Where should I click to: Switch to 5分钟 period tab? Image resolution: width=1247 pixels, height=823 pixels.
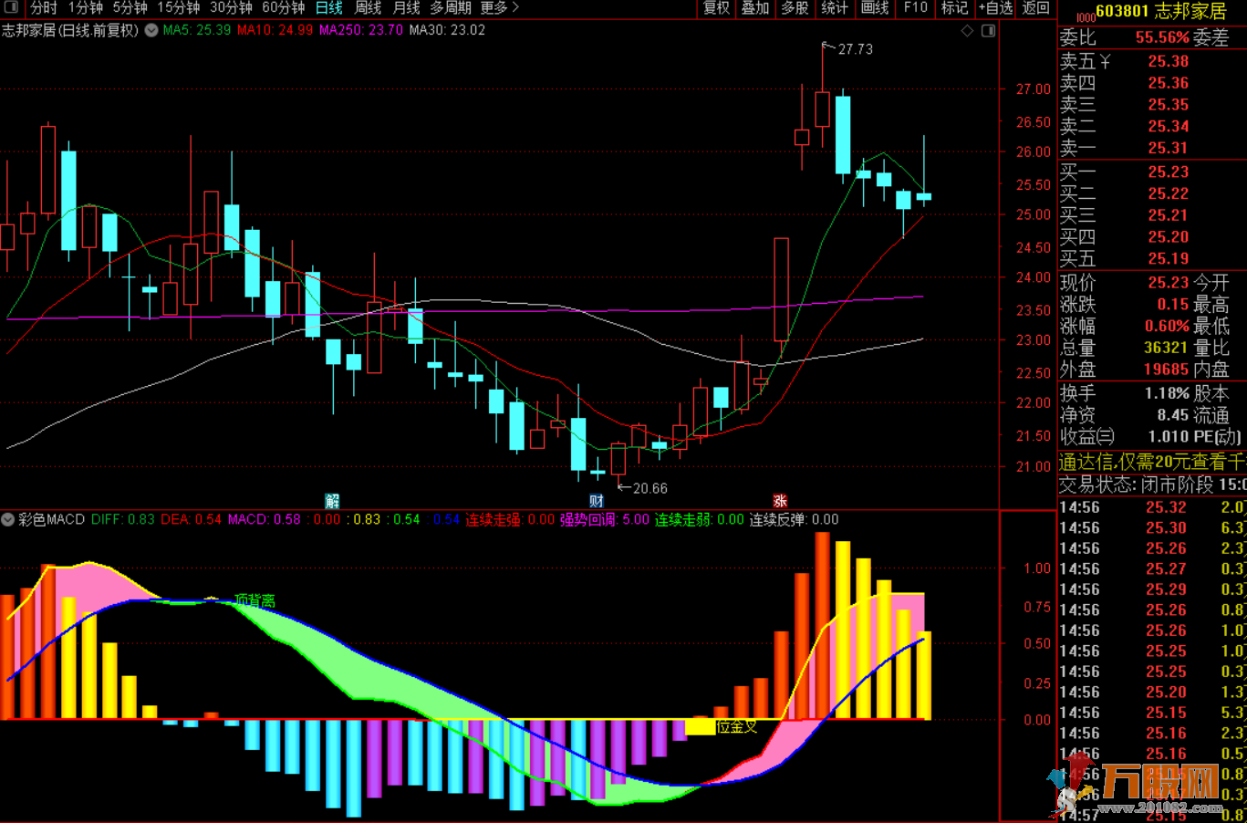point(130,7)
